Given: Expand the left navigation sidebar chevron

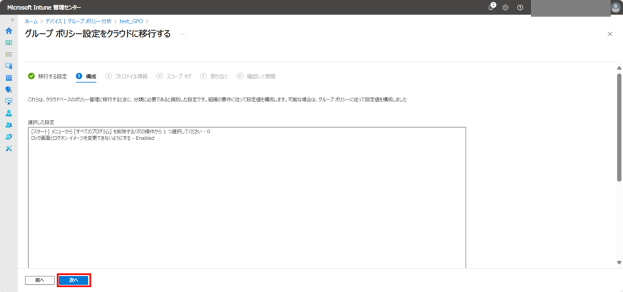Looking at the screenshot, I should (12, 20).
